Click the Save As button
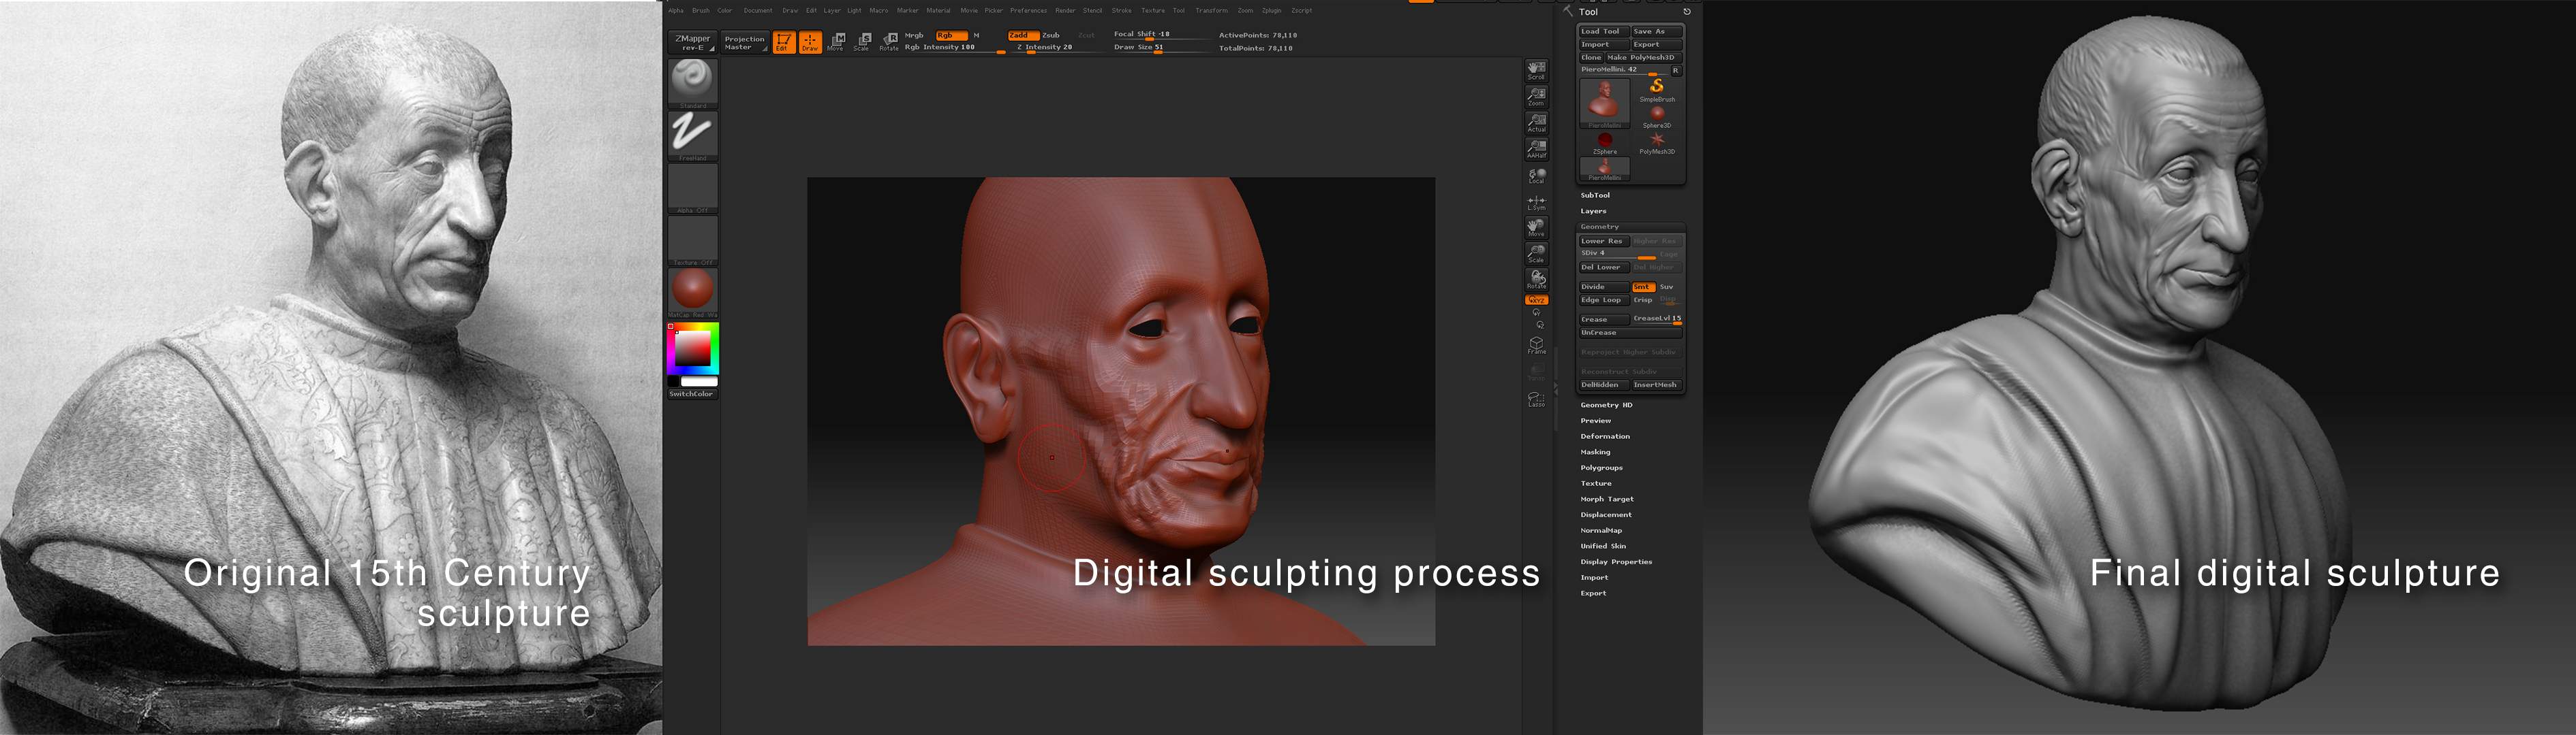2576x735 pixels. tap(1657, 31)
